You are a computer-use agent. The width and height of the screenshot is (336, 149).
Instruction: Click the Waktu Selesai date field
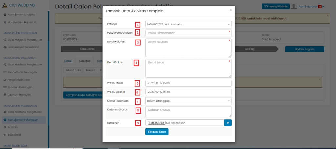point(188,92)
